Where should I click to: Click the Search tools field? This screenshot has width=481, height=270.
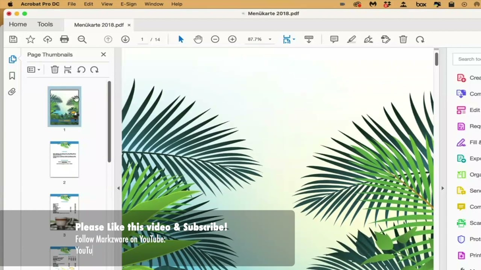click(x=467, y=59)
